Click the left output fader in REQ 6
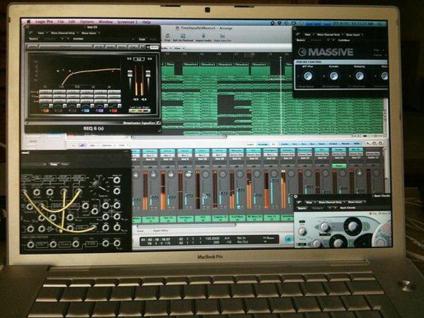 click(130, 74)
